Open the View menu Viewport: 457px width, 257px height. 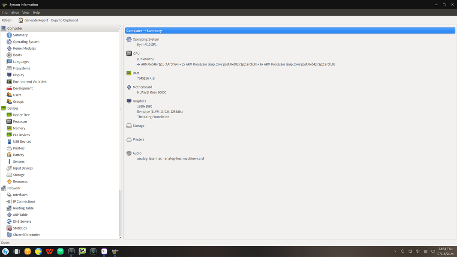click(x=26, y=12)
